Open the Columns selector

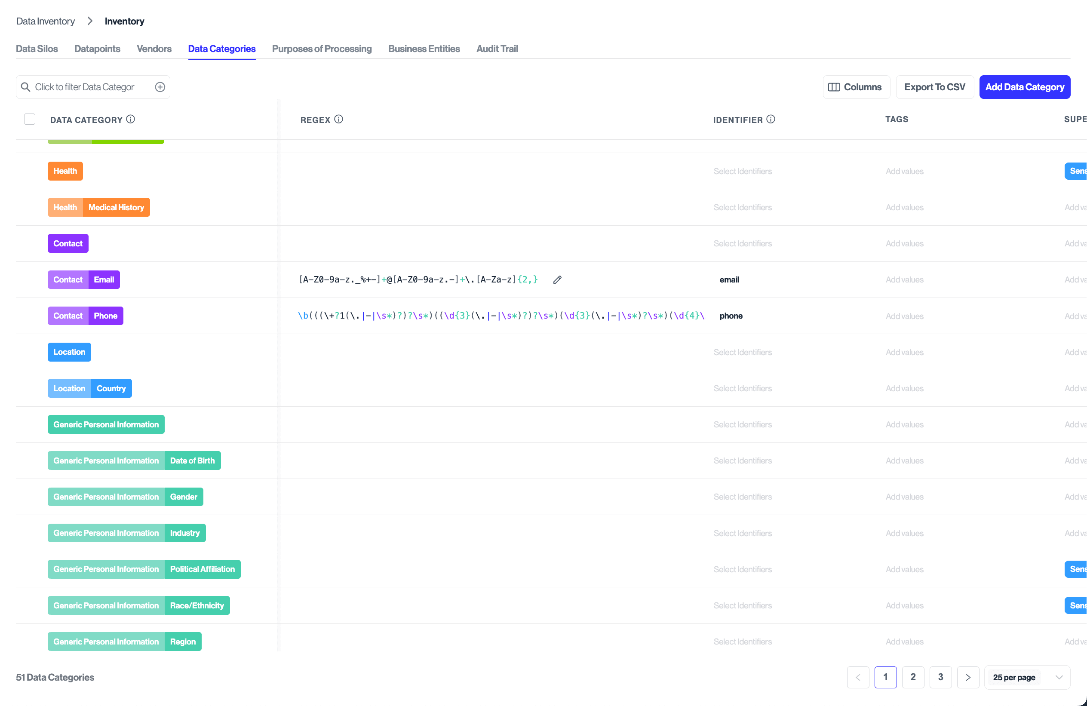(856, 87)
